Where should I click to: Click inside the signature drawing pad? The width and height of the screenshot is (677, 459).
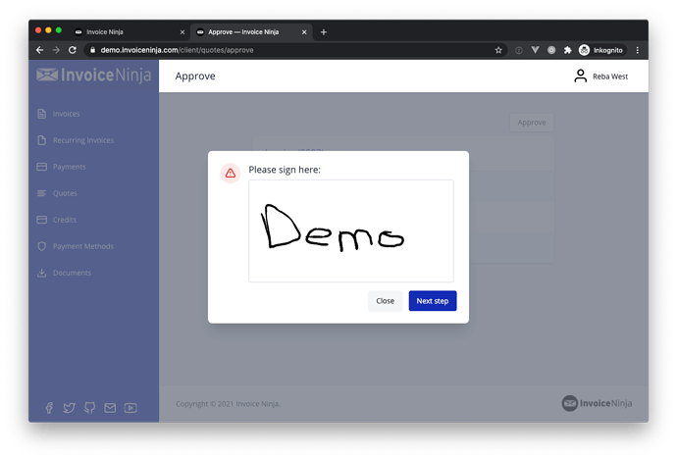(351, 230)
